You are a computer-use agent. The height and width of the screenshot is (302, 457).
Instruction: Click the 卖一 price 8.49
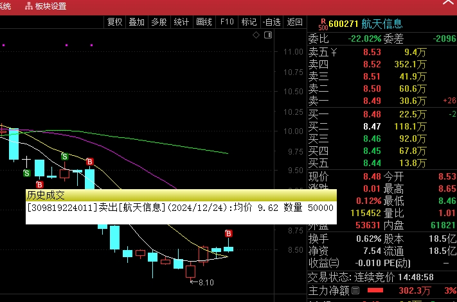pyautogui.click(x=372, y=101)
